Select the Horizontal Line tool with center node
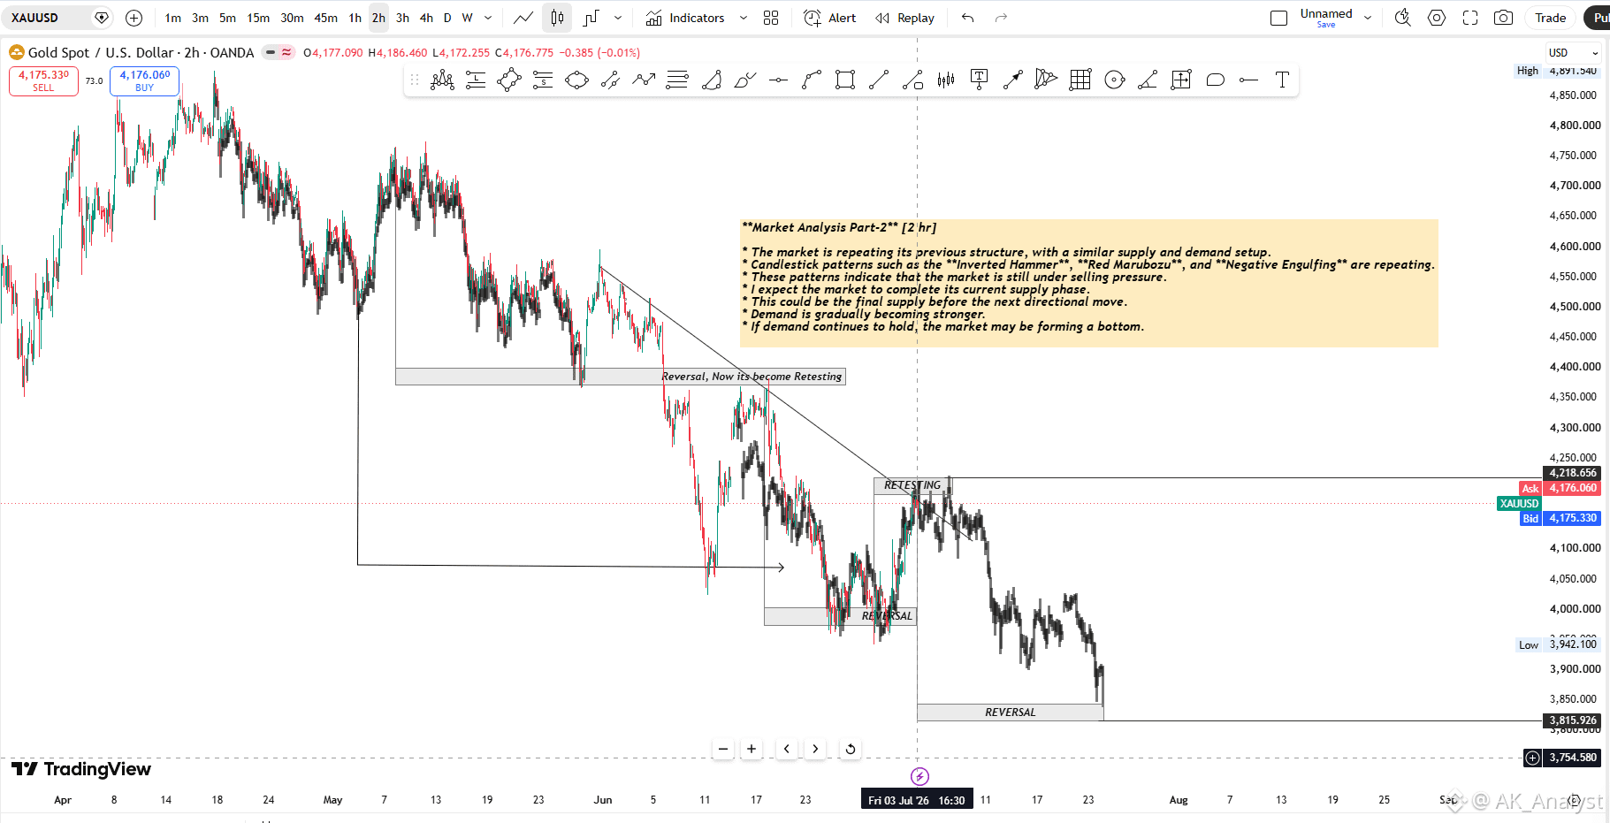The width and height of the screenshot is (1610, 823). click(x=778, y=80)
